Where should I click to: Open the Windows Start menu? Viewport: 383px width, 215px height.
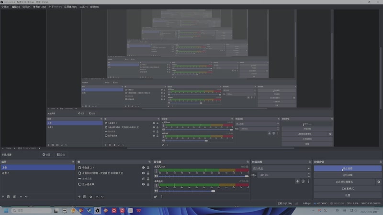click(x=6, y=211)
